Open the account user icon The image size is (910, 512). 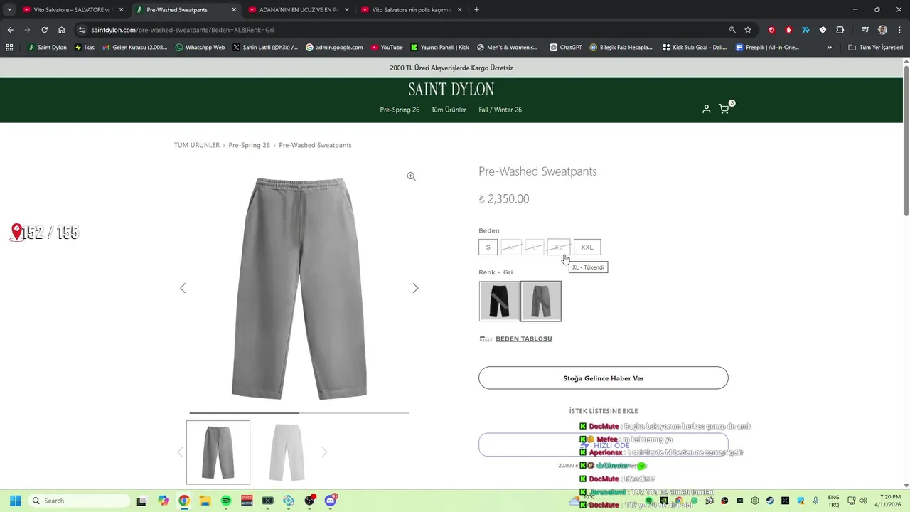[706, 110]
